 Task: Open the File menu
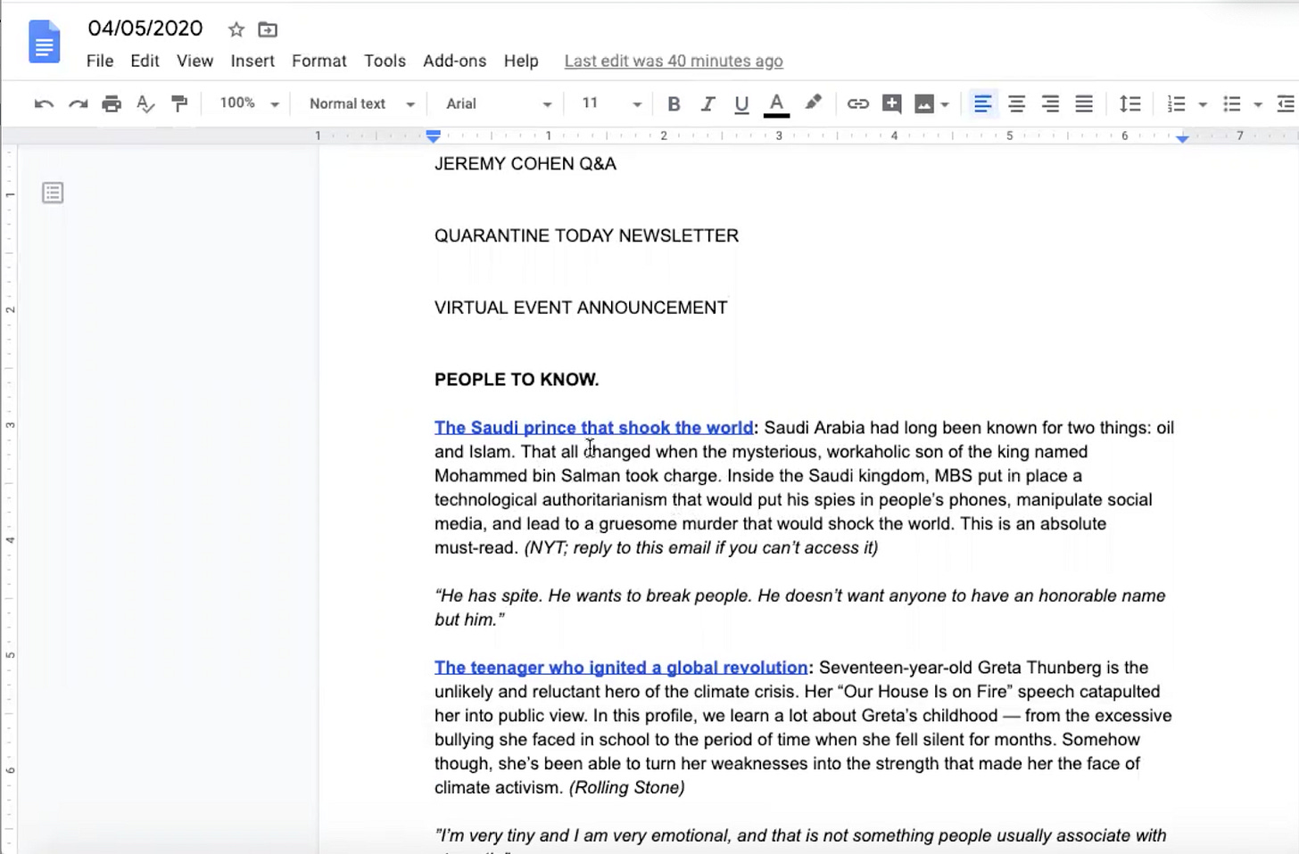[100, 61]
